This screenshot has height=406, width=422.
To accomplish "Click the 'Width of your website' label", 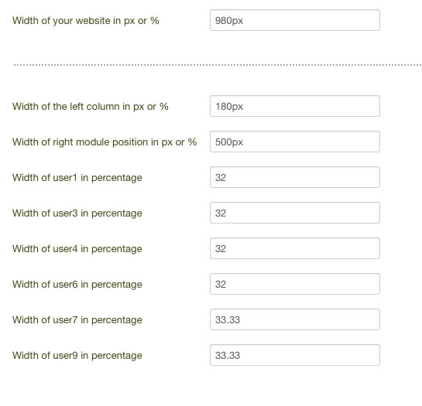I will pos(86,21).
